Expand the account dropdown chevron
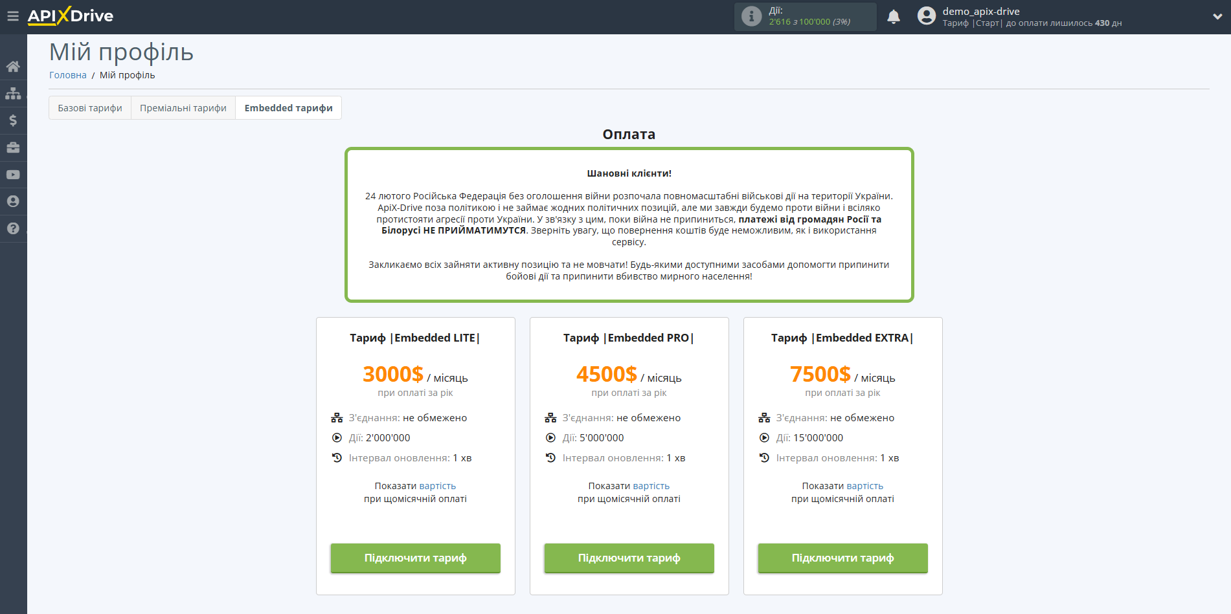1231x614 pixels. [x=1217, y=17]
